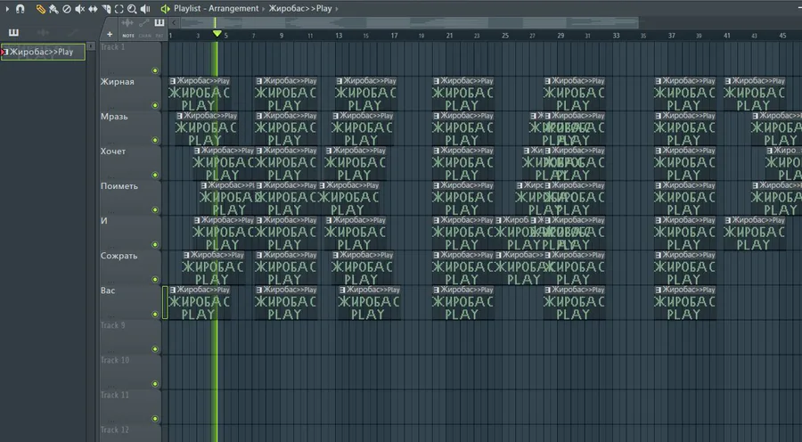802x442 pixels.
Task: Focus automation clips icon above CHAN
Action: 144,23
